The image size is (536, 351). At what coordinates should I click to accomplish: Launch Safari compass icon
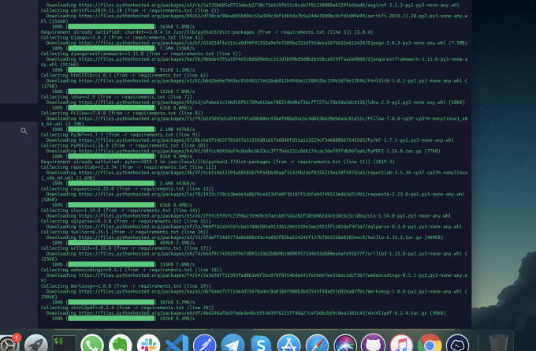[x=317, y=343]
